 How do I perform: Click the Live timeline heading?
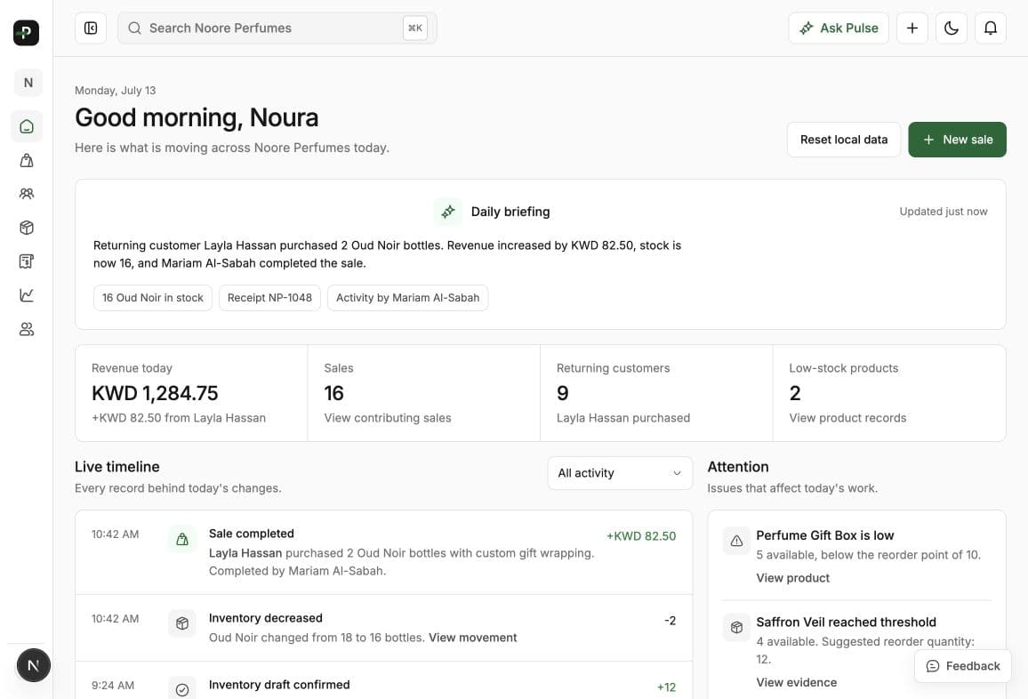coord(117,467)
